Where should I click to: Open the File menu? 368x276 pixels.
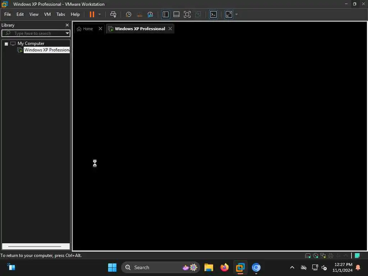click(8, 14)
